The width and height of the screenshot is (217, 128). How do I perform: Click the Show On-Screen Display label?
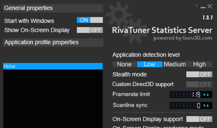[37, 30]
